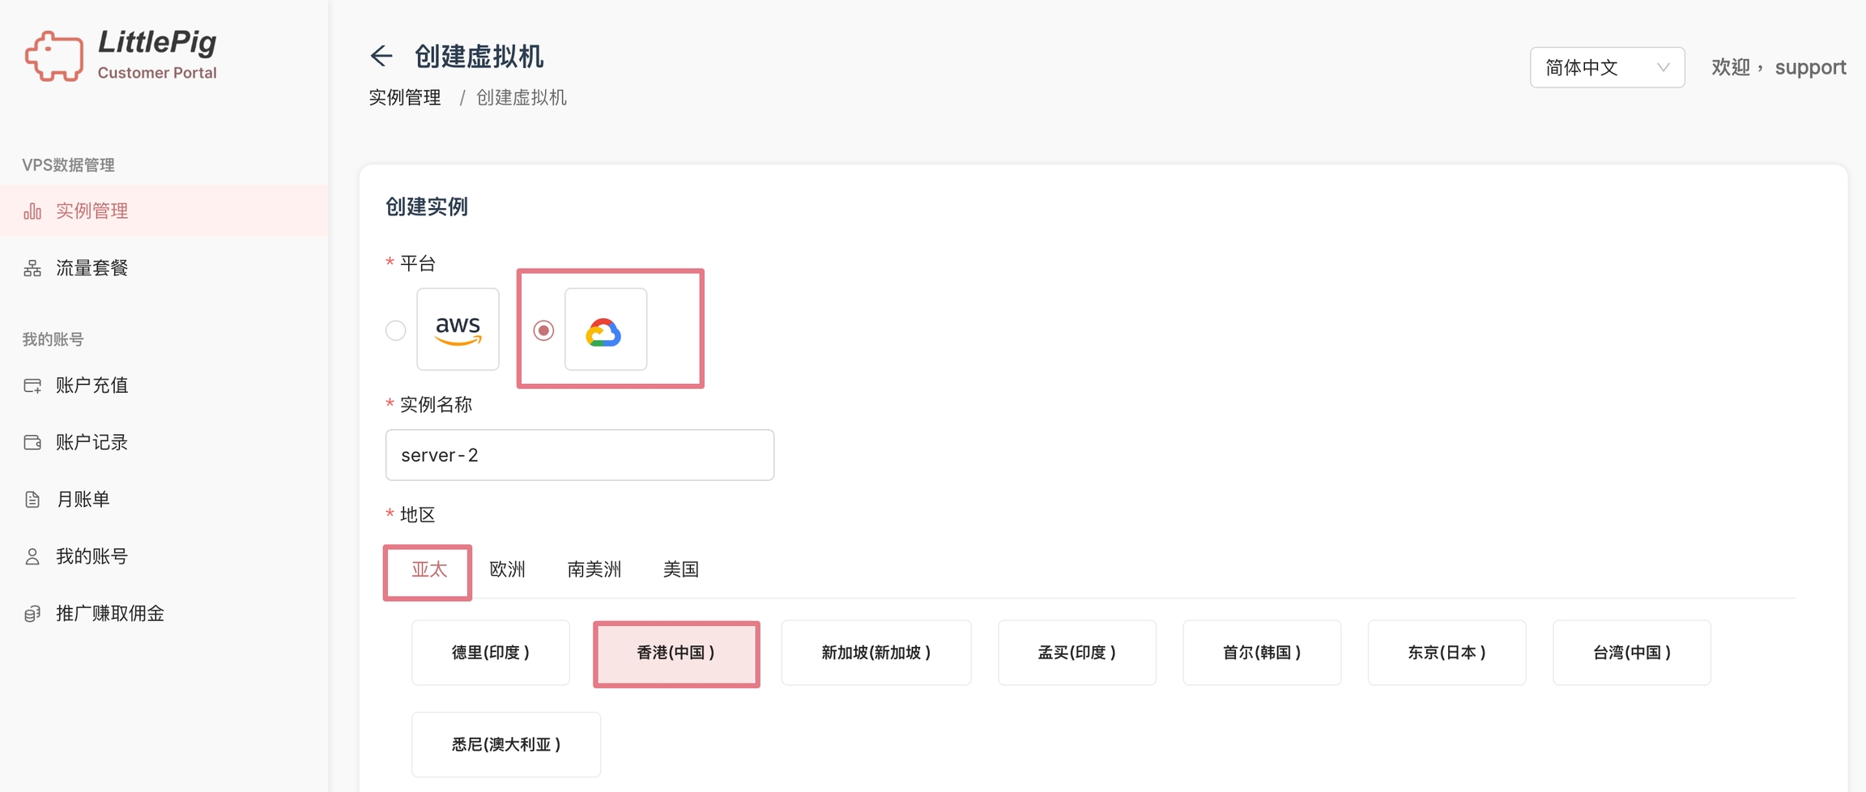Select the AWS platform radio button
Viewport: 1866px width, 792px height.
click(395, 330)
